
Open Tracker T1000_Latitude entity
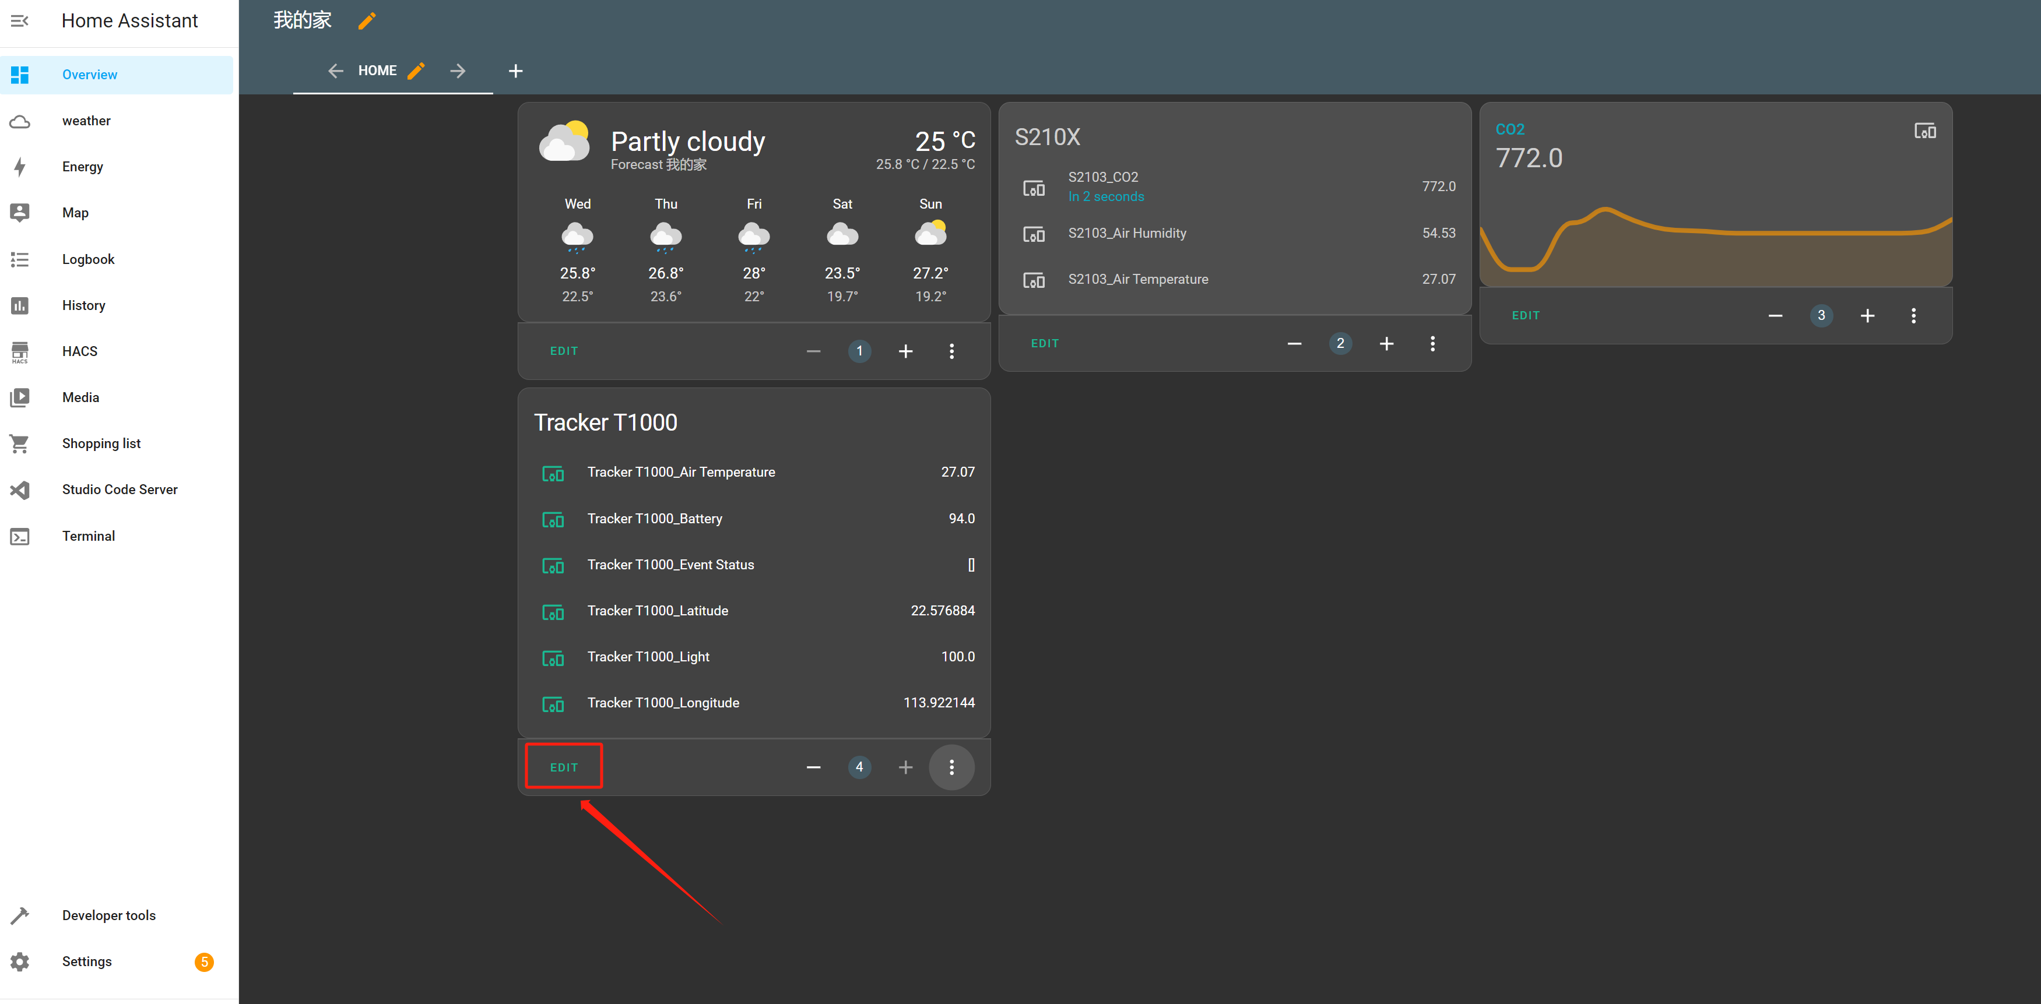tap(754, 611)
